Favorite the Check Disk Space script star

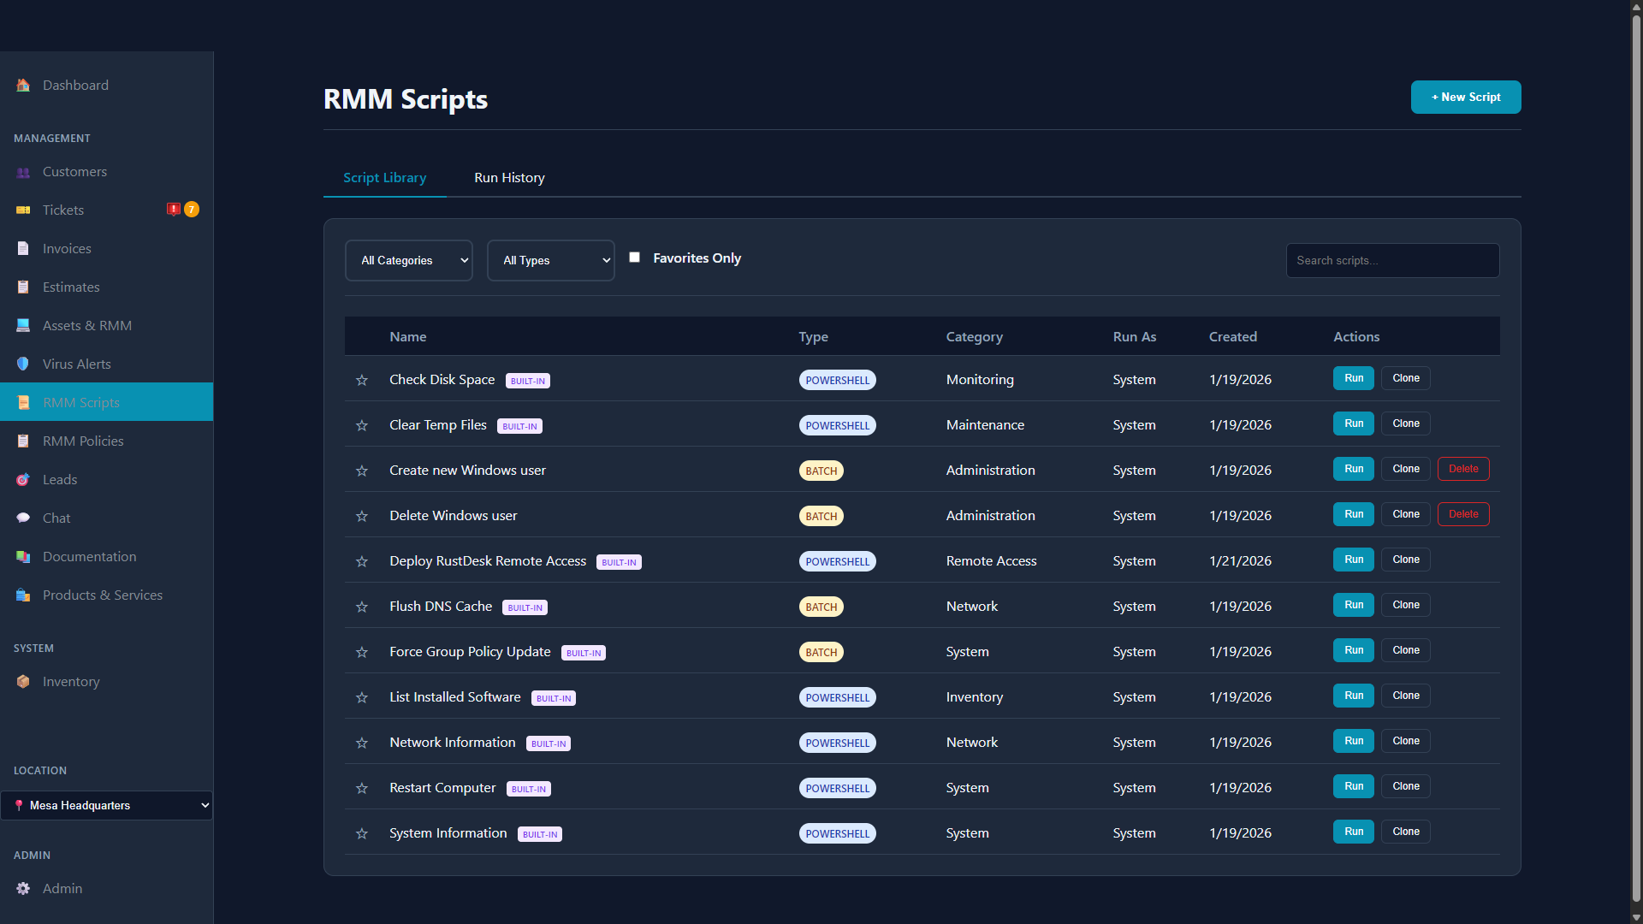coord(362,380)
